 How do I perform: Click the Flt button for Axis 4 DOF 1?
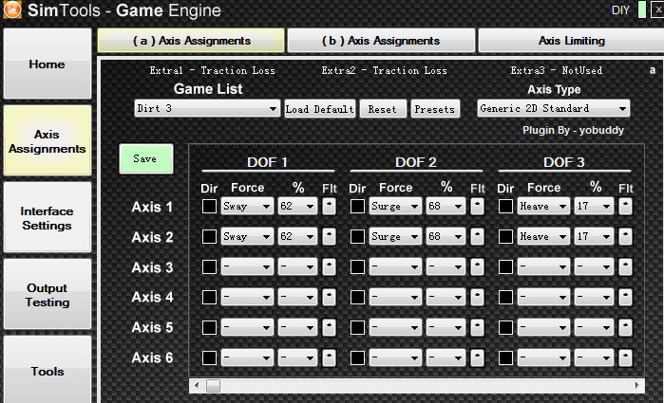coord(329,298)
